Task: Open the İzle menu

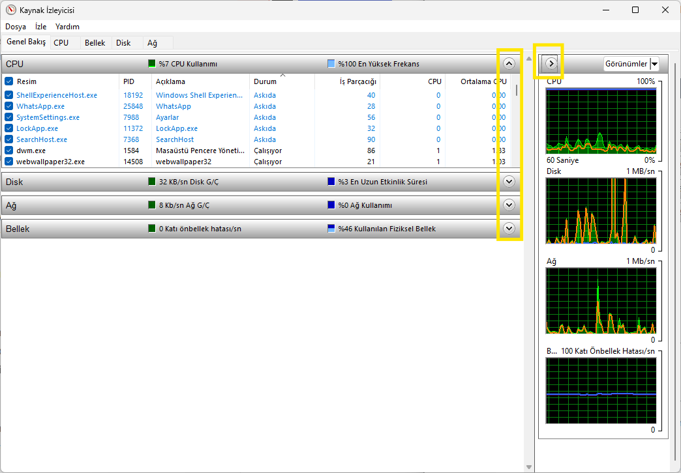Action: tap(41, 27)
